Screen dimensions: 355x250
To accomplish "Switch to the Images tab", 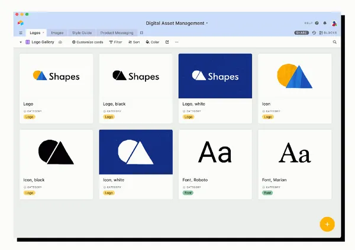I will coord(57,32).
